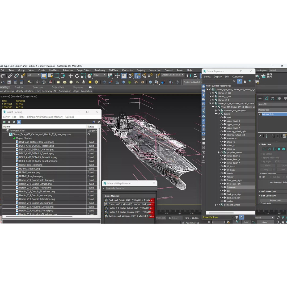Click the Unlink selection icon
This screenshot has width=287, height=287.
[x=16, y=75]
